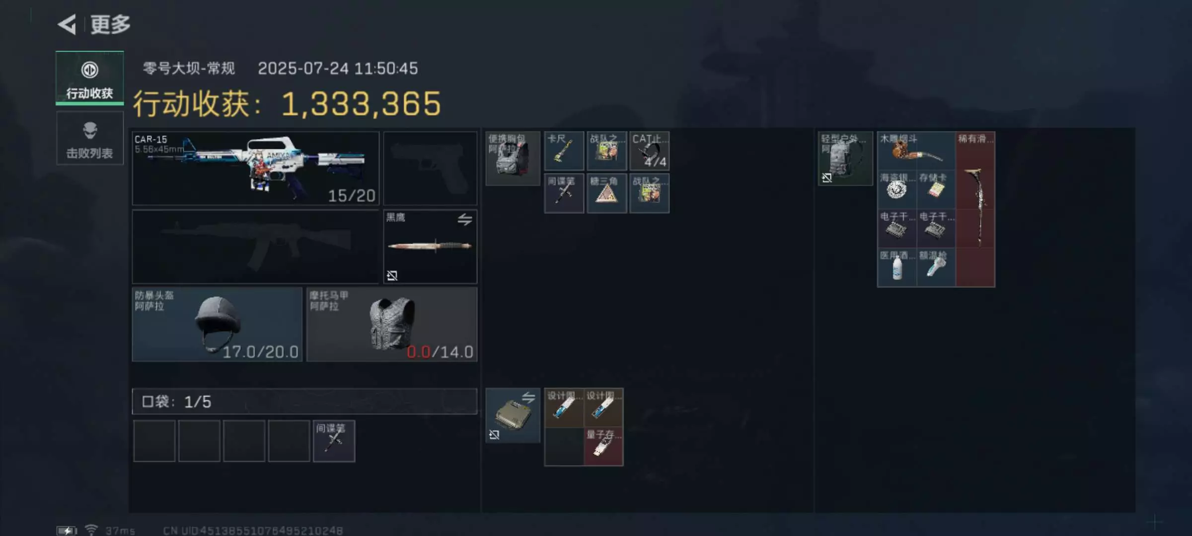Select the CAR-15 rifle slot
This screenshot has height=536, width=1192.
click(255, 168)
